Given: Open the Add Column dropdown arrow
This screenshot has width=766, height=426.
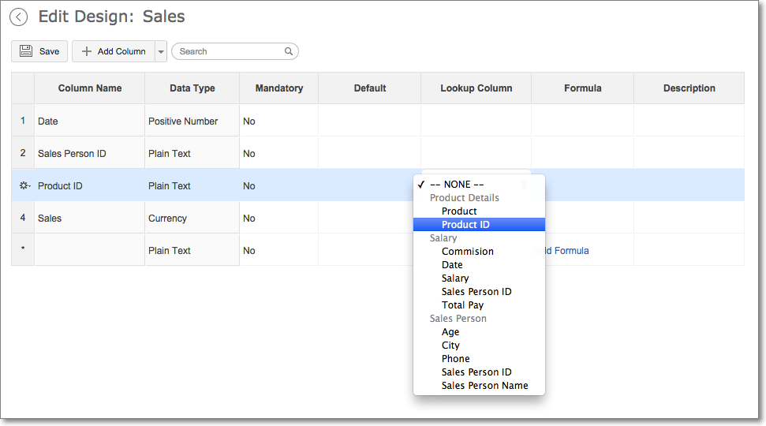Looking at the screenshot, I should click(161, 51).
